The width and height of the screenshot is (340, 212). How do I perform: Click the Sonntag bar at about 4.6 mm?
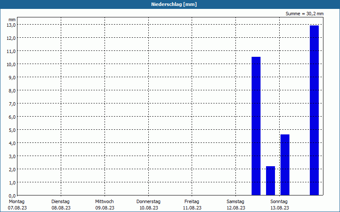click(285, 165)
